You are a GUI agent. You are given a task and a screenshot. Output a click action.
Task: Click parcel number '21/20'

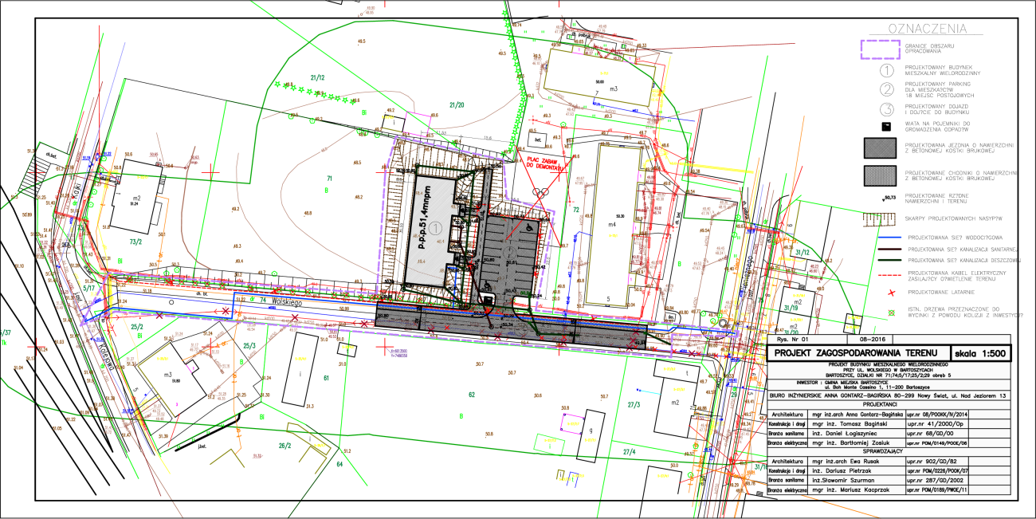tap(457, 105)
